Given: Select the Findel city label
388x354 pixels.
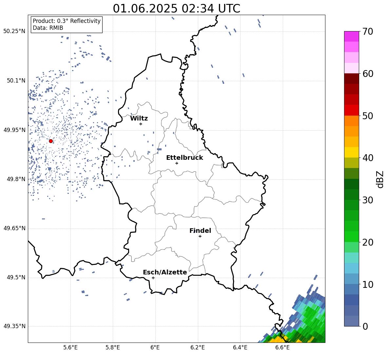Looking at the screenshot, I should tap(200, 231).
